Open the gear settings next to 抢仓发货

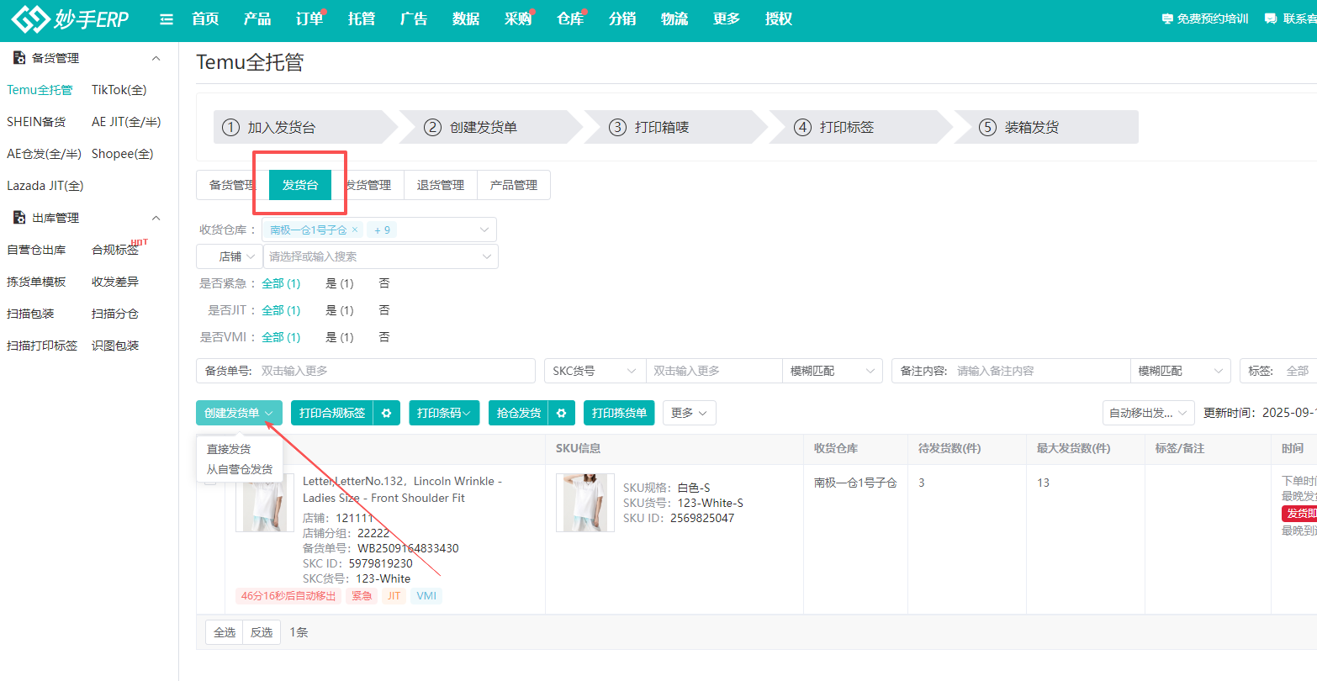pos(562,413)
